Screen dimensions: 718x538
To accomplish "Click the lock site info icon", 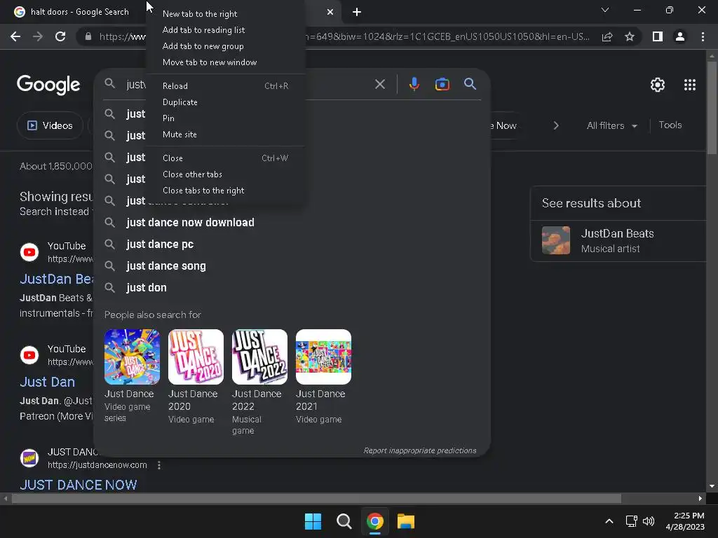I will coord(88,36).
